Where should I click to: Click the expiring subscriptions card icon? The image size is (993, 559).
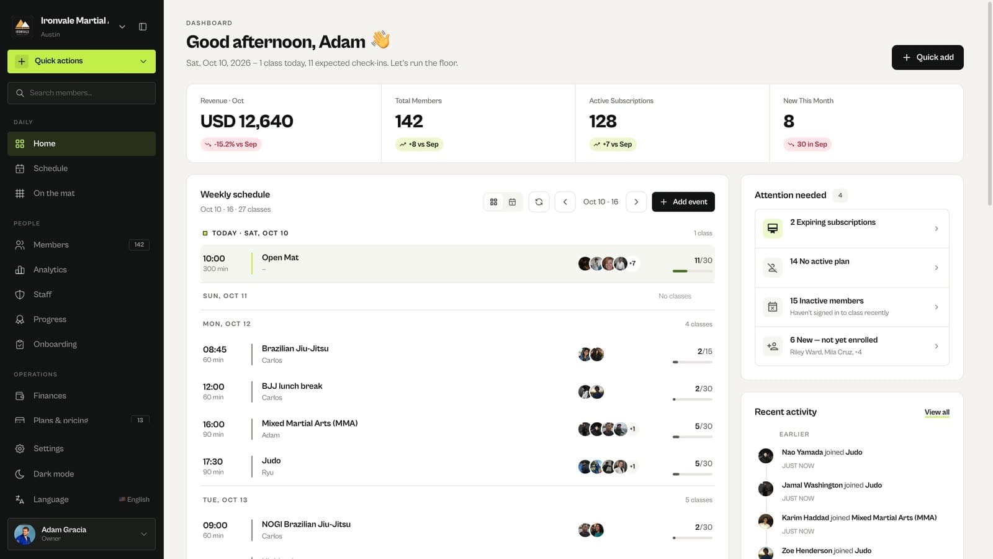point(773,229)
